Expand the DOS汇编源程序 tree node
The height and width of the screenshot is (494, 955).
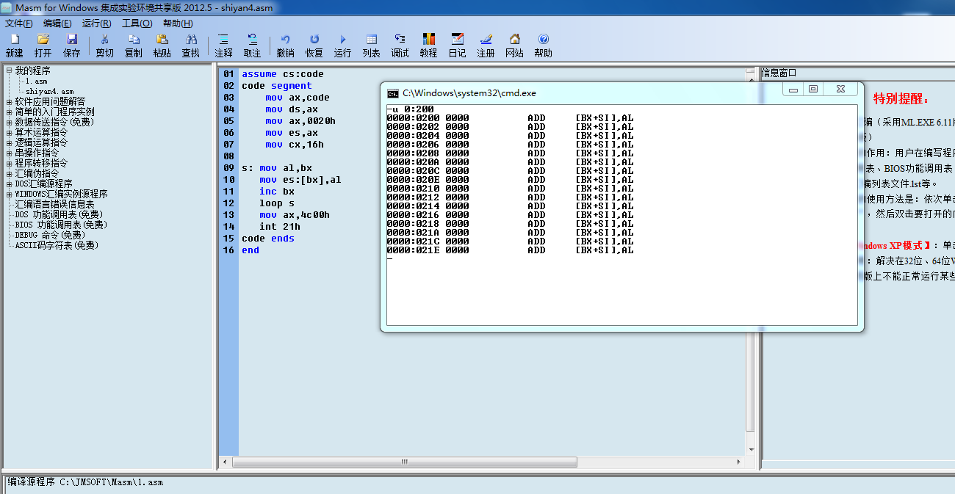click(x=9, y=184)
